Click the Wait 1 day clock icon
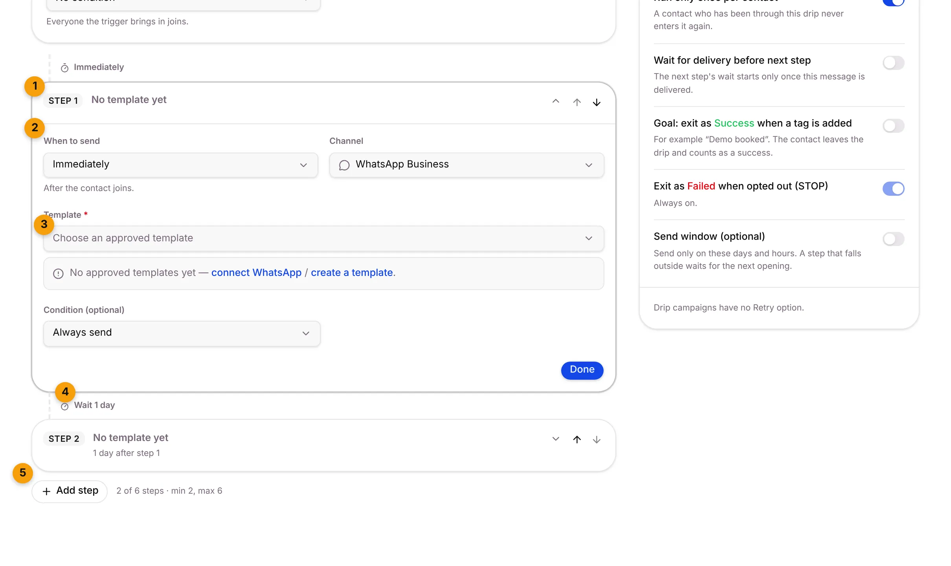This screenshot has height=566, width=951. click(64, 406)
